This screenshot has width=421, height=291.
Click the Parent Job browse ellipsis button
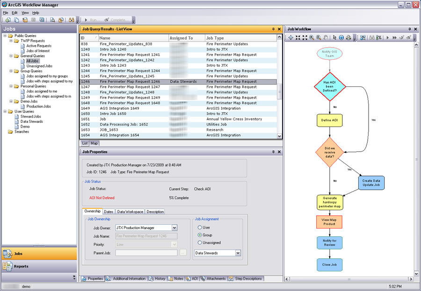183,253
